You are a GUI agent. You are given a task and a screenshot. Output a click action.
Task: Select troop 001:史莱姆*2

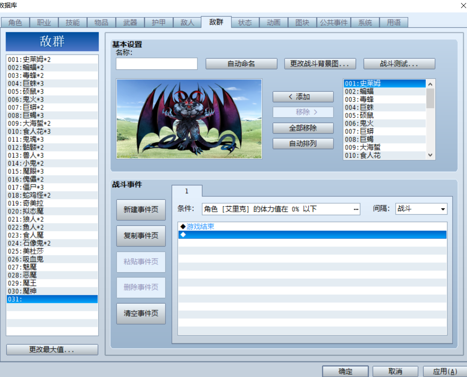point(52,59)
